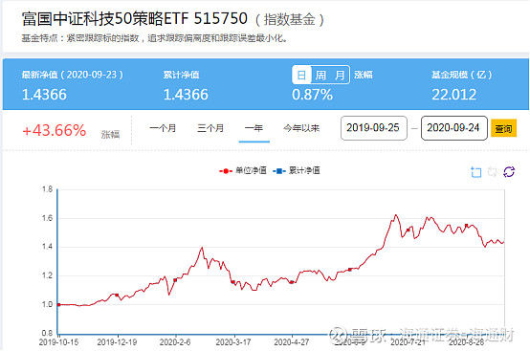Click the +43.66% gain value
Screen dimensions: 530x351
coord(55,130)
